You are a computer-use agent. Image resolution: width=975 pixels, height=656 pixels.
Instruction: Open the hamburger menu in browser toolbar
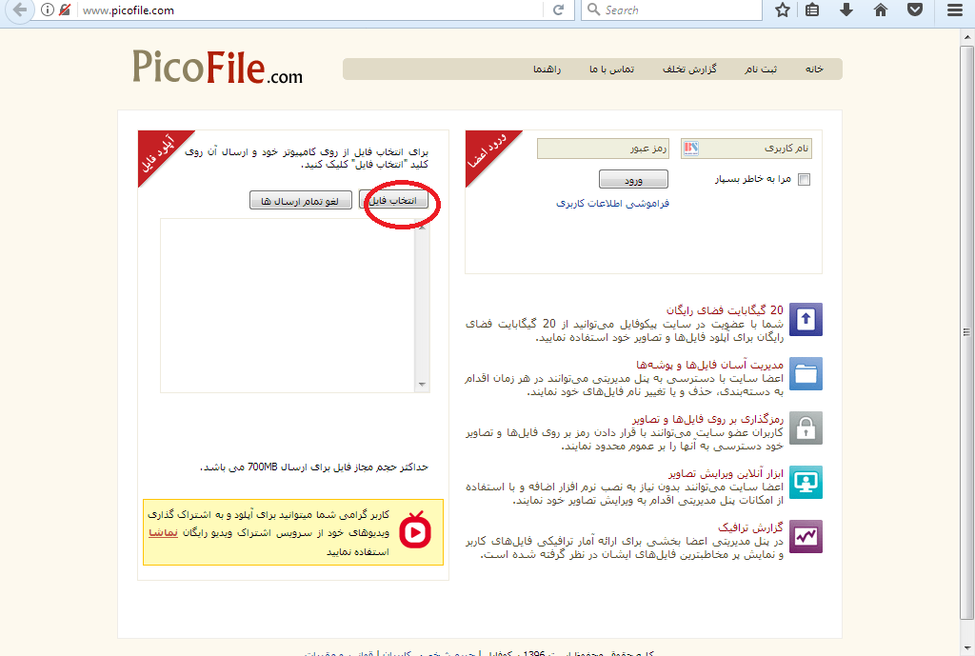(954, 10)
